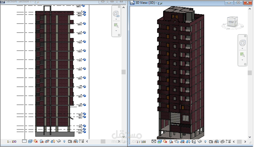
Task: Close the 3D view navigation bar
Action: [x=245, y=36]
